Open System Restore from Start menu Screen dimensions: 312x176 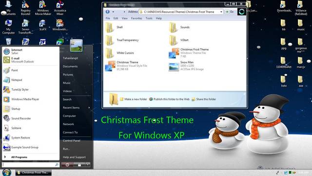point(31,138)
